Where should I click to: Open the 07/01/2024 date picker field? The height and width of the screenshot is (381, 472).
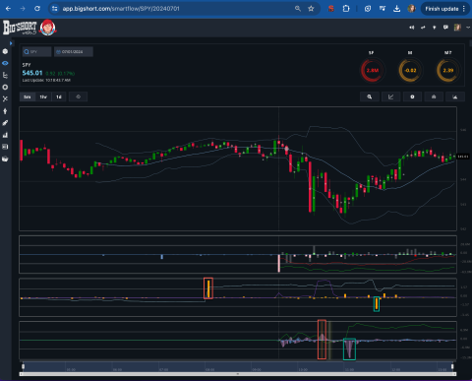click(74, 52)
